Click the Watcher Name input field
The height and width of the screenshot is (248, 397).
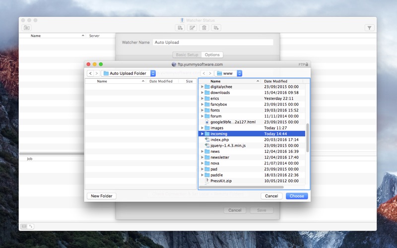pyautogui.click(x=213, y=42)
